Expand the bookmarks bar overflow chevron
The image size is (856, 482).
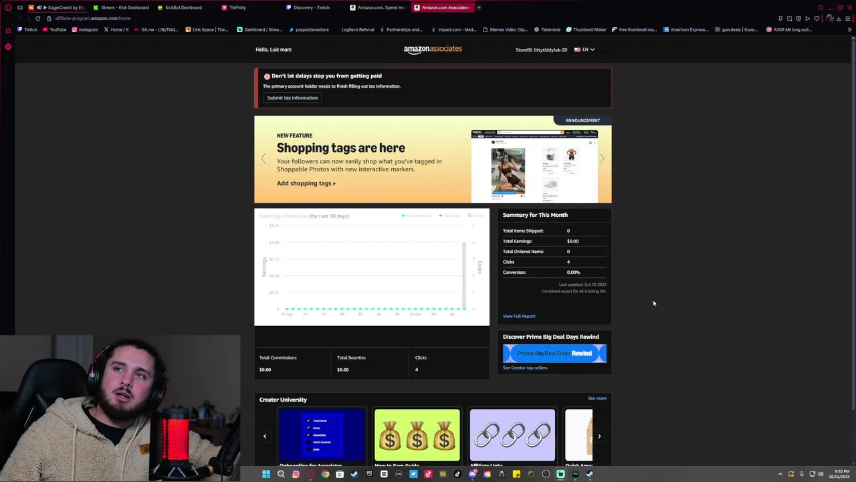click(x=850, y=29)
